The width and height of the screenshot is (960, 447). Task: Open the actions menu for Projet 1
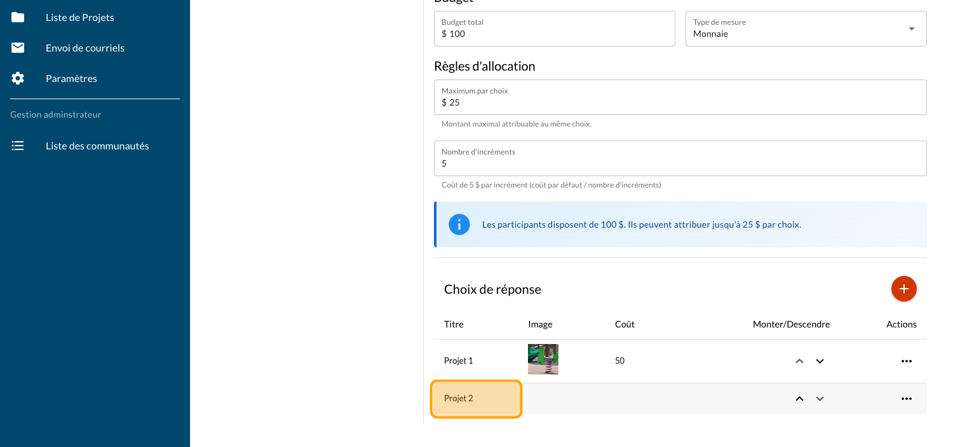pyautogui.click(x=906, y=361)
